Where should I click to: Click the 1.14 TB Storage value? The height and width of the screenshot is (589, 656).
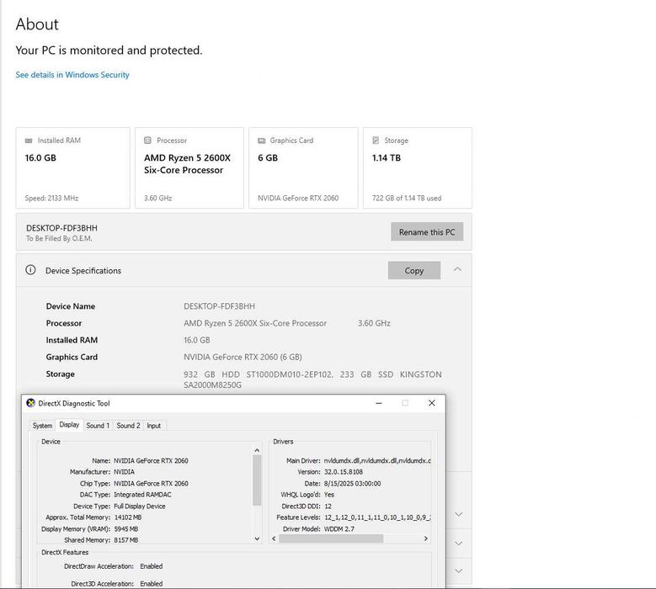[387, 158]
